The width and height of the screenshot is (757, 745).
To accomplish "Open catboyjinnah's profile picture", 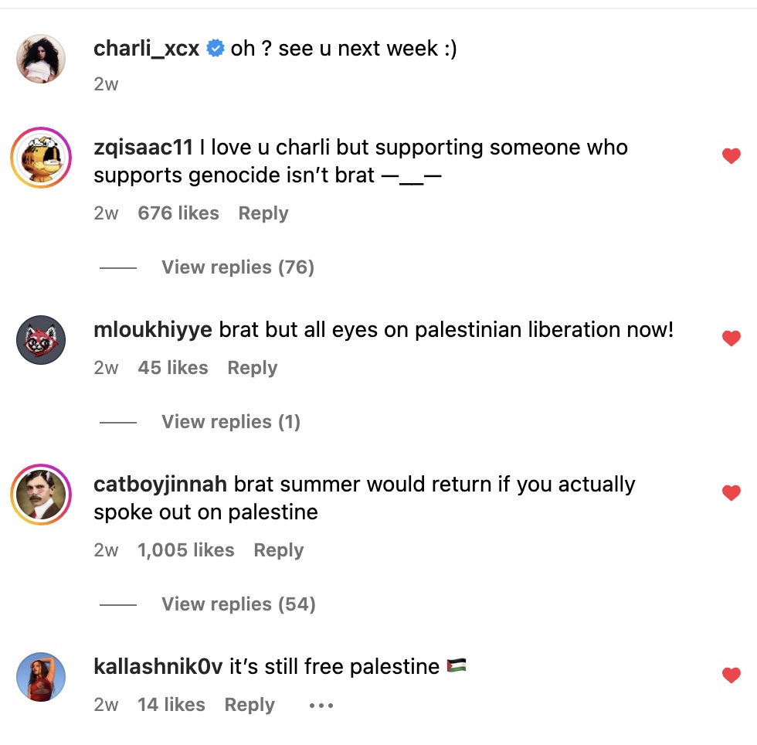I will [x=41, y=494].
